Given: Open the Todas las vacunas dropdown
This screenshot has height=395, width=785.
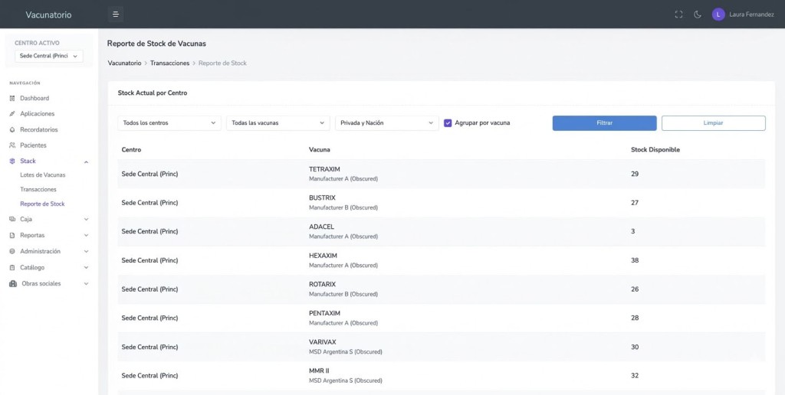Looking at the screenshot, I should [278, 122].
